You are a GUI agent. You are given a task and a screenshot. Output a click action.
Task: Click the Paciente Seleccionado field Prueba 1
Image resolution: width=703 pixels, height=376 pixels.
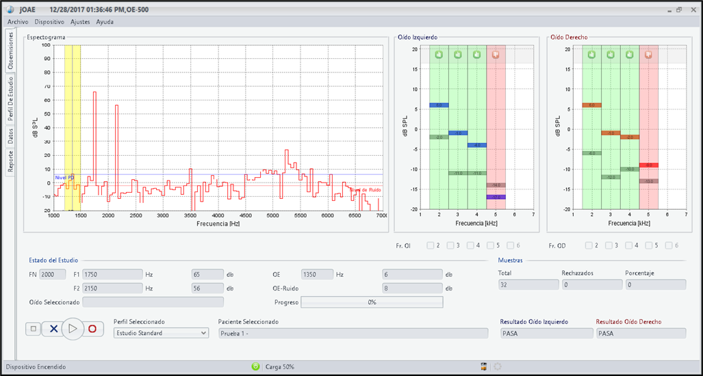353,333
